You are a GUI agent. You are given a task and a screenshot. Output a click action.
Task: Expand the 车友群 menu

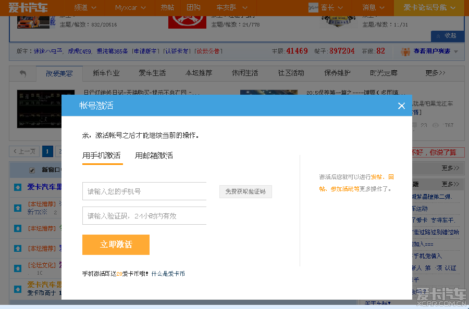tap(232, 7)
